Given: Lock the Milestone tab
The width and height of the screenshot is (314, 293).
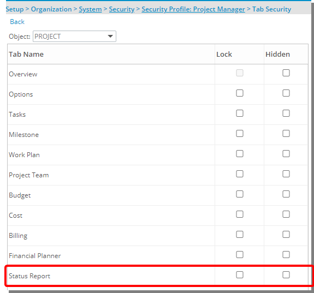Looking at the screenshot, I should (240, 134).
